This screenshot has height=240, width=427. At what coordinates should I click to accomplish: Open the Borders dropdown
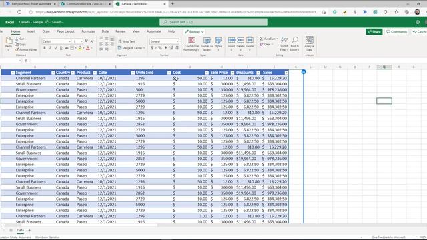tap(75, 48)
